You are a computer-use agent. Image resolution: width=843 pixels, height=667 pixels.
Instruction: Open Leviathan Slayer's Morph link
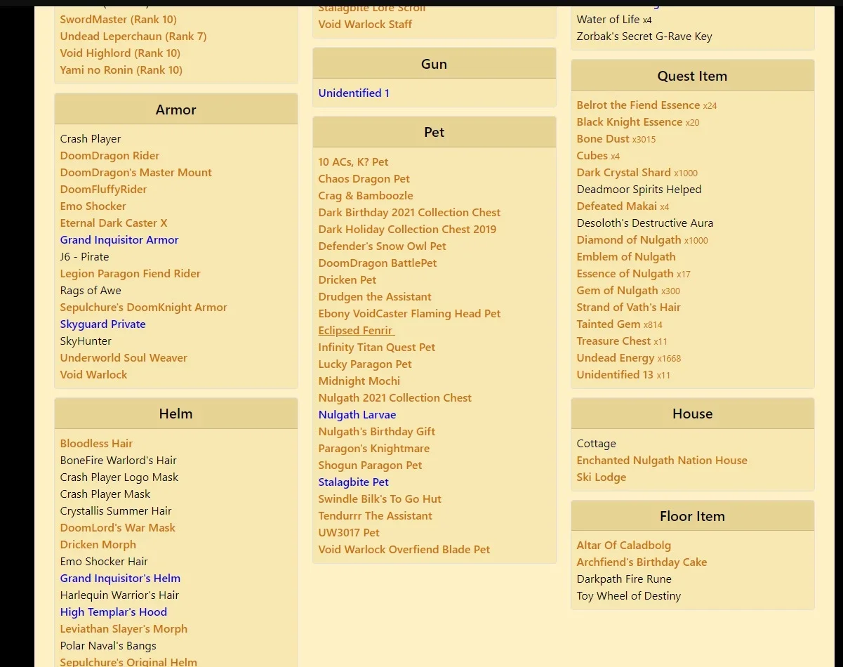tap(124, 629)
